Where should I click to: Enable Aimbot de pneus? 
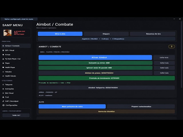pos(96,73)
